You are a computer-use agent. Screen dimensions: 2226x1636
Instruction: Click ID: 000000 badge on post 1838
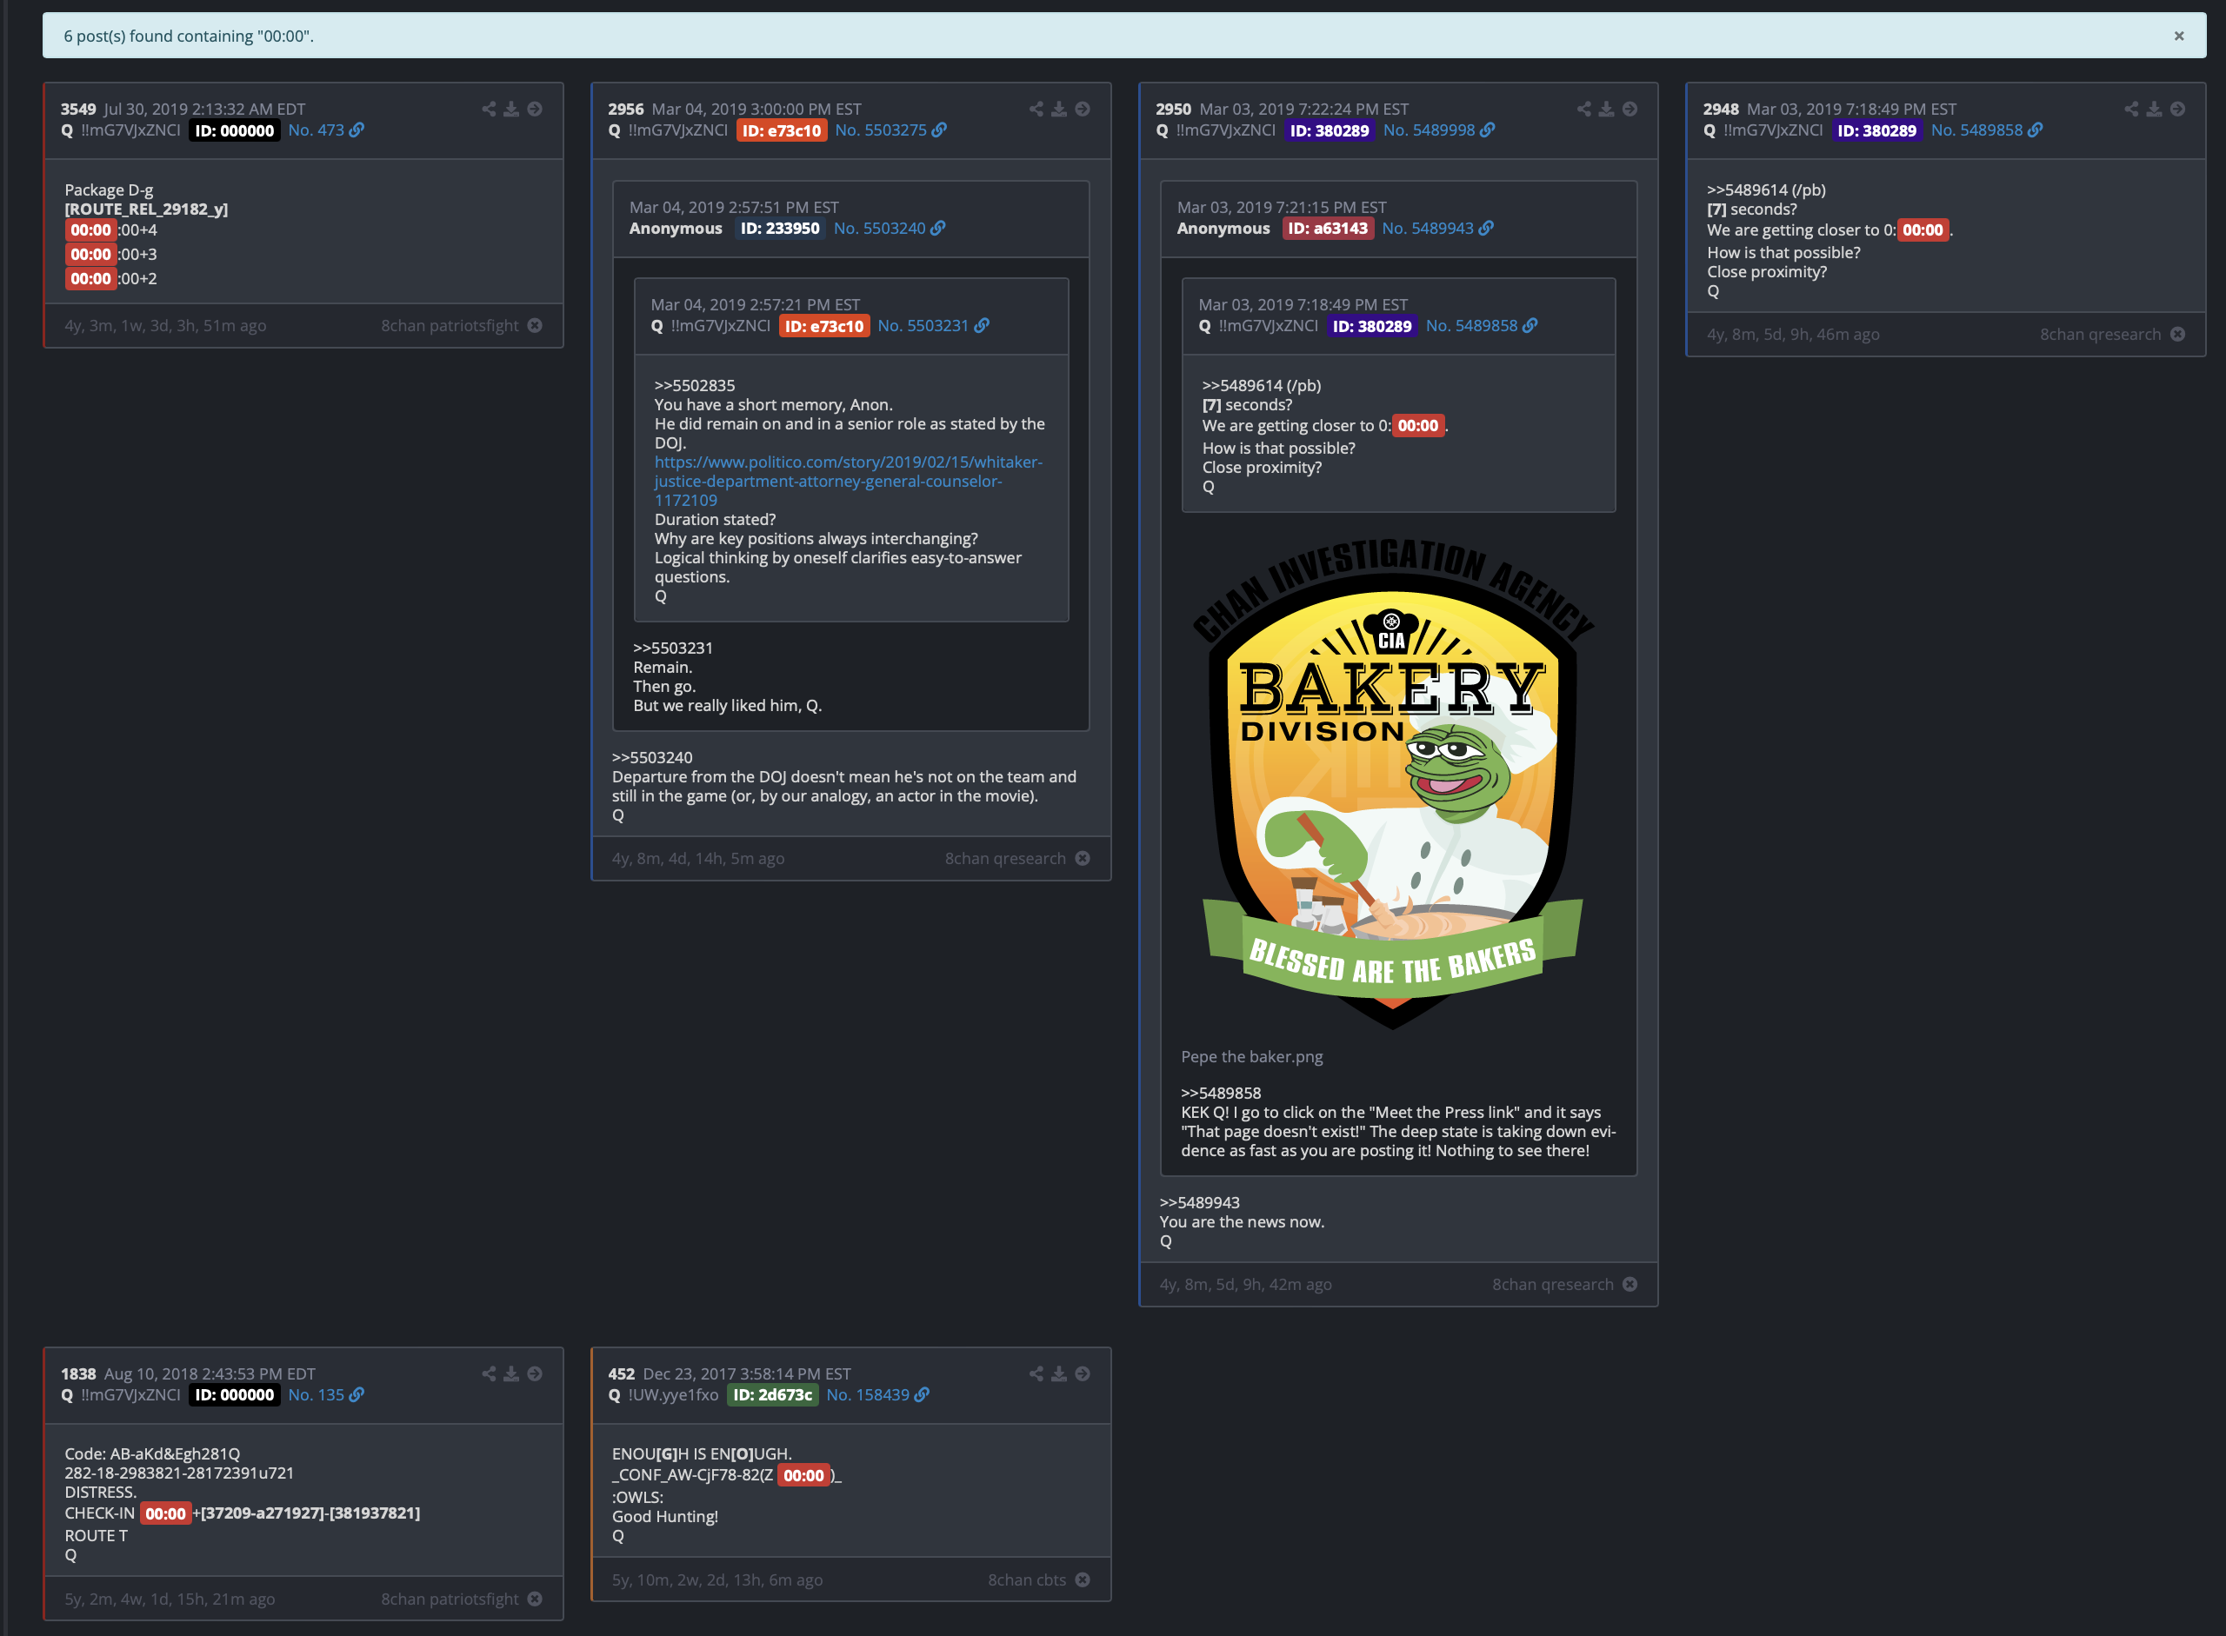[x=235, y=1394]
